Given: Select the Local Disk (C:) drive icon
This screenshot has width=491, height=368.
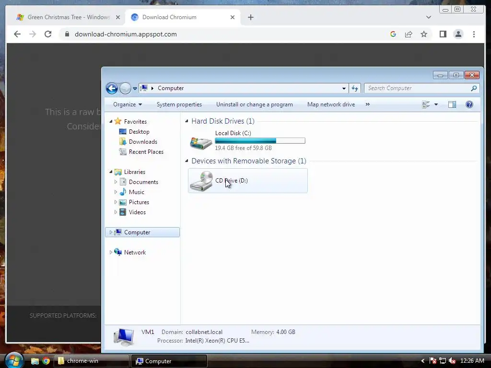Looking at the screenshot, I should [x=201, y=143].
